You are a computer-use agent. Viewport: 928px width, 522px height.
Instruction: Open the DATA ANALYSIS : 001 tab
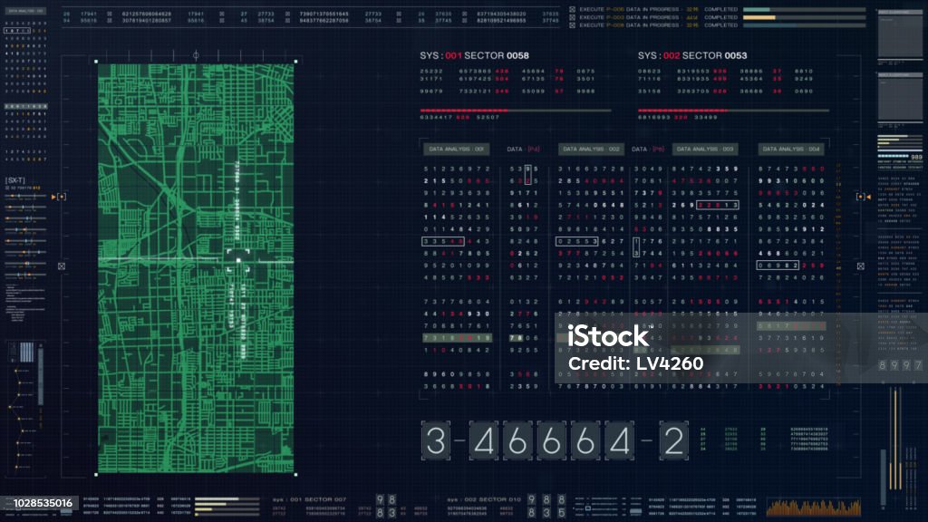point(457,150)
